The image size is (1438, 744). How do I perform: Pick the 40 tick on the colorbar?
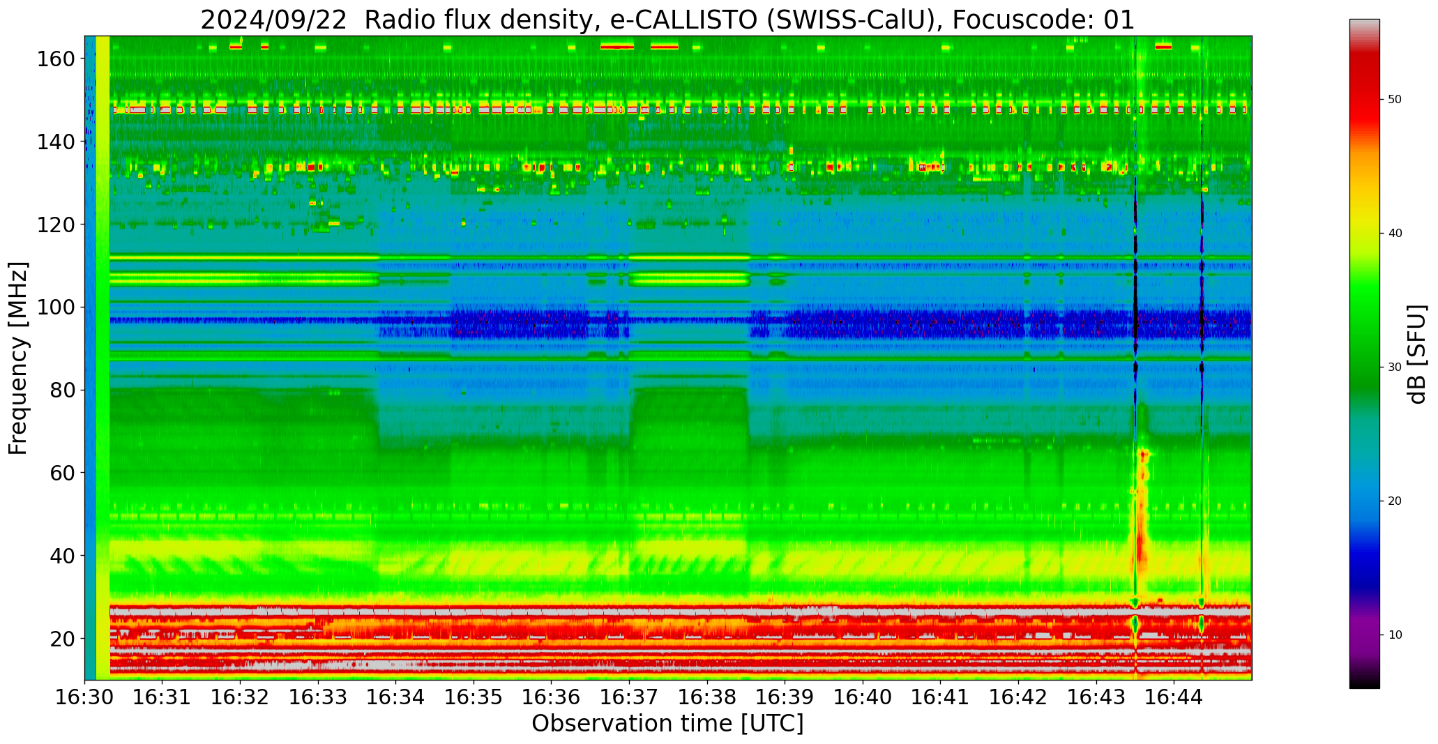(1395, 233)
